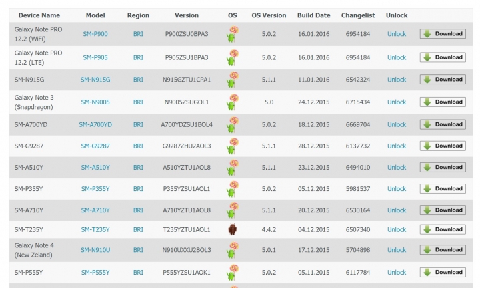Image resolution: width=480 pixels, height=288 pixels.
Task: Download firmware P905ZSU1BPA3
Action: (443, 57)
